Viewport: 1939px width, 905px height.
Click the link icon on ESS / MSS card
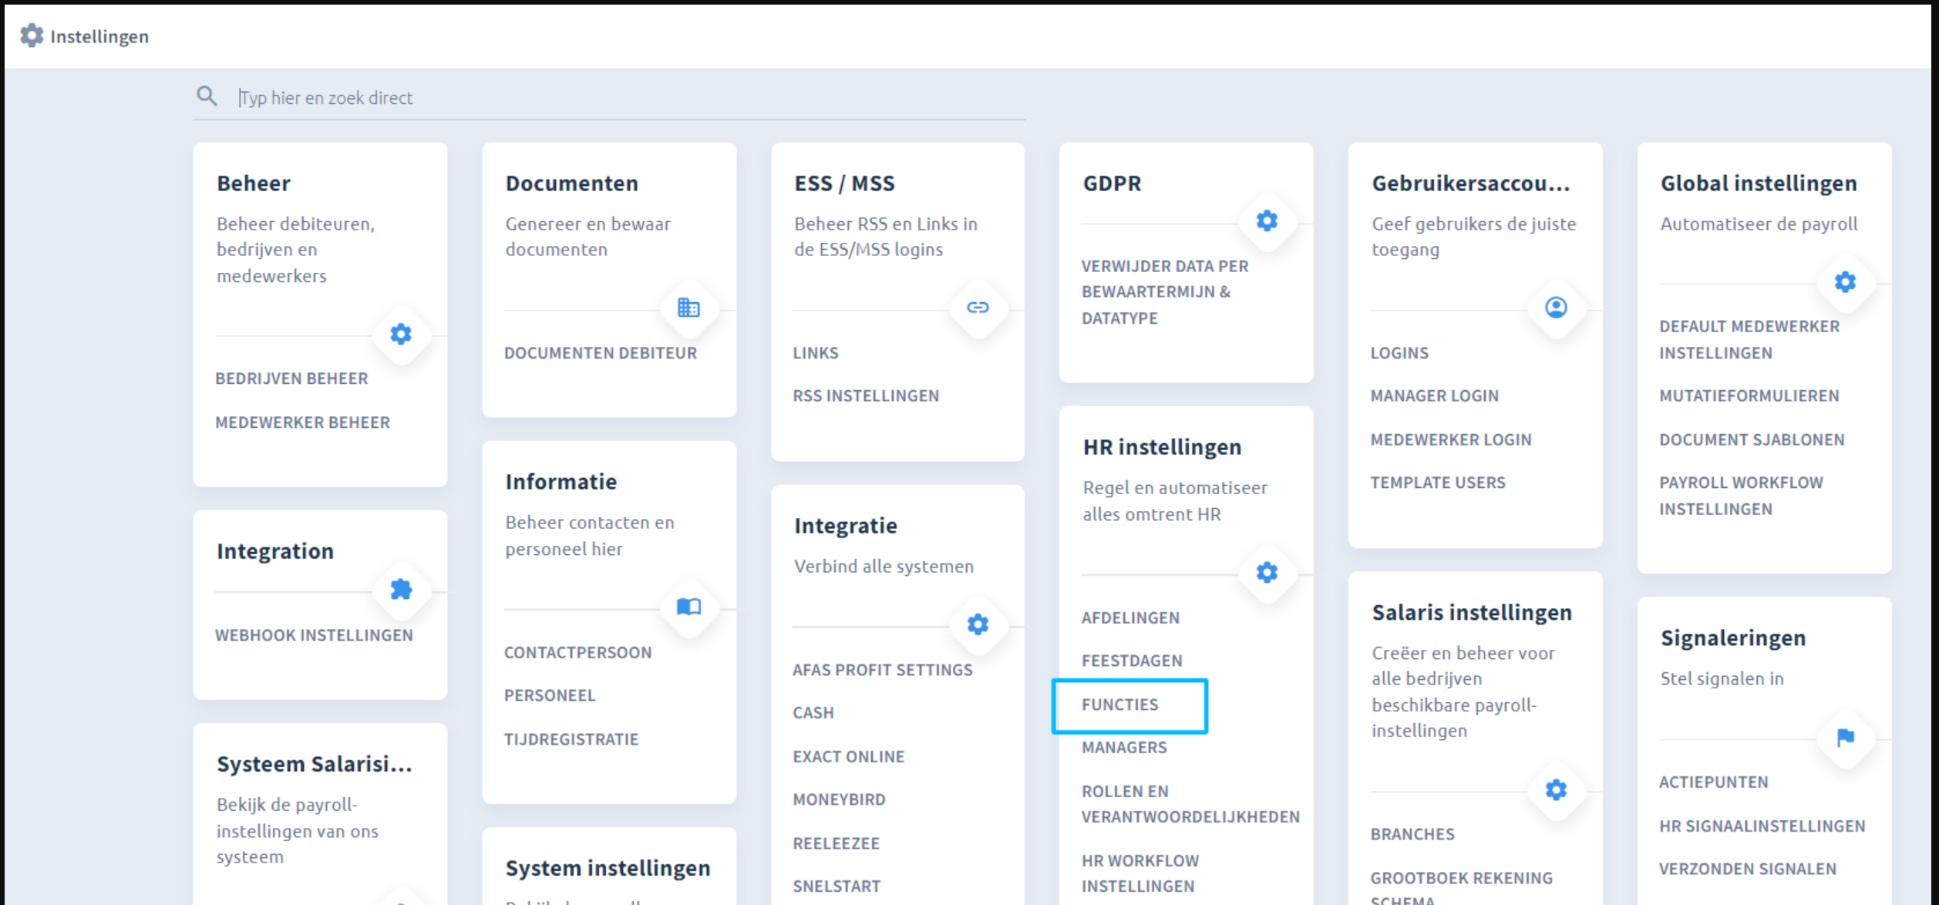(978, 308)
